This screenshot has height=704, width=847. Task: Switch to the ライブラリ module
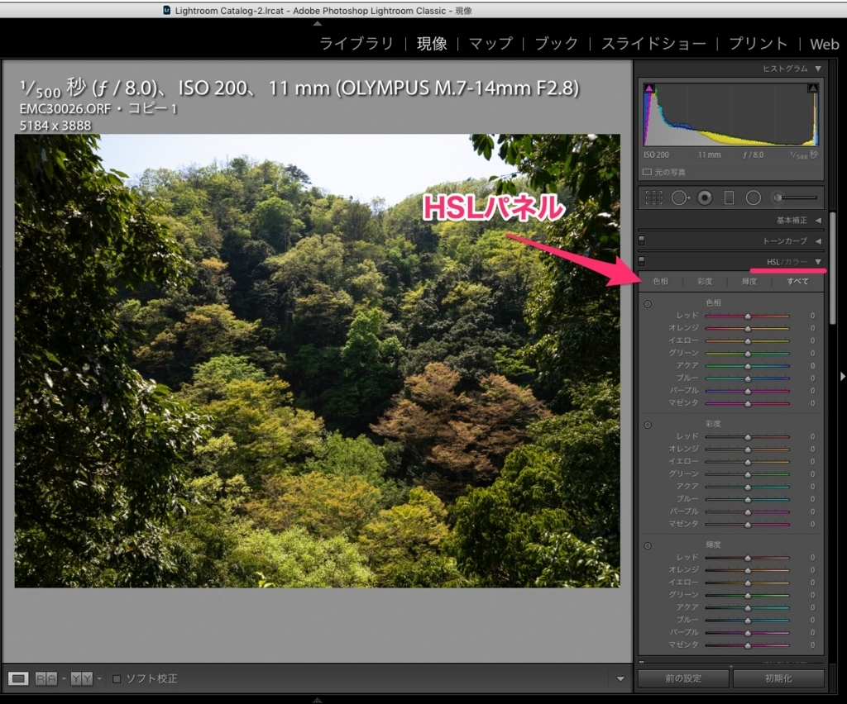tap(357, 44)
